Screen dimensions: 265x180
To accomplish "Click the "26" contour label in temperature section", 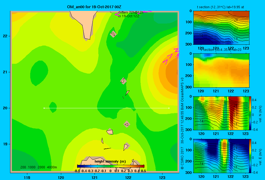I will coord(236,20).
